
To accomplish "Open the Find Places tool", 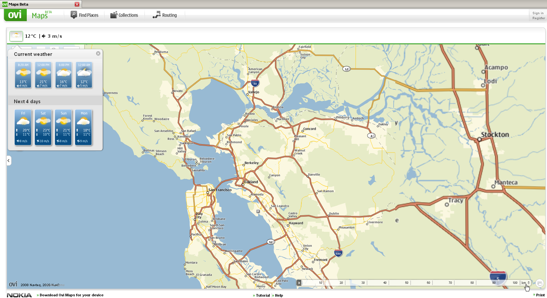I will (85, 15).
